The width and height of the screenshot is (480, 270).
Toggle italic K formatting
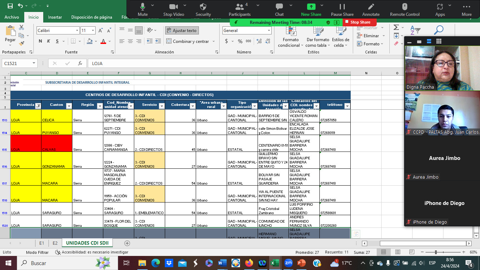(x=49, y=41)
